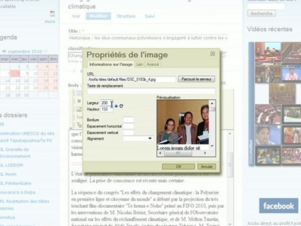Screen dimensions: 301x226
Task: Click the Annuler button
Action: tap(206, 166)
